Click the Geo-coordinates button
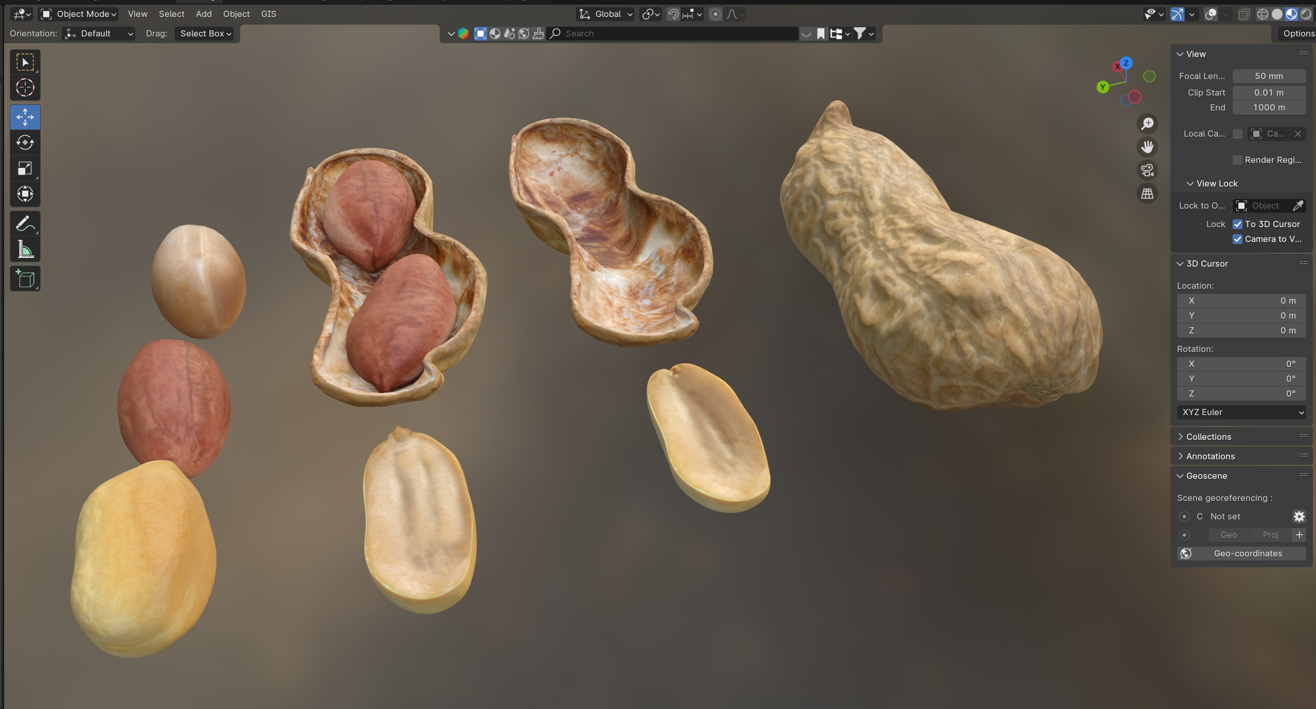The image size is (1316, 709). pos(1241,553)
